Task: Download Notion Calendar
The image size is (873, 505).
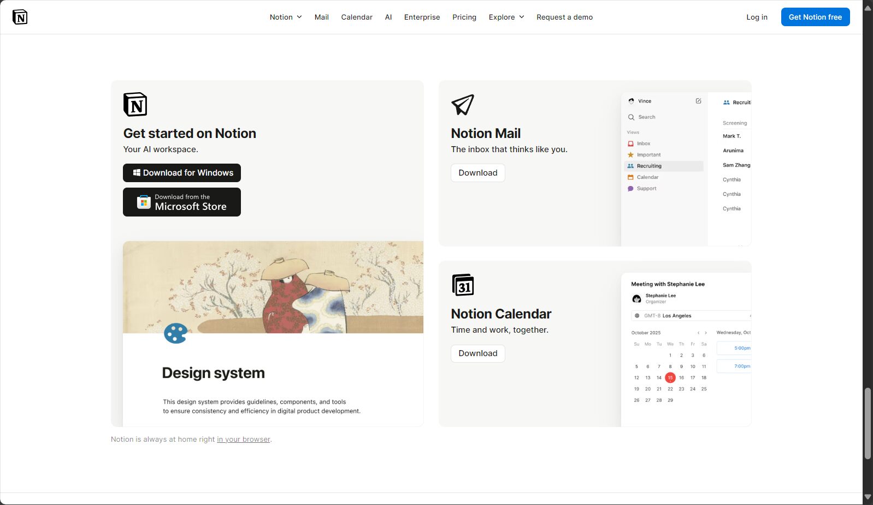Action: 478,353
